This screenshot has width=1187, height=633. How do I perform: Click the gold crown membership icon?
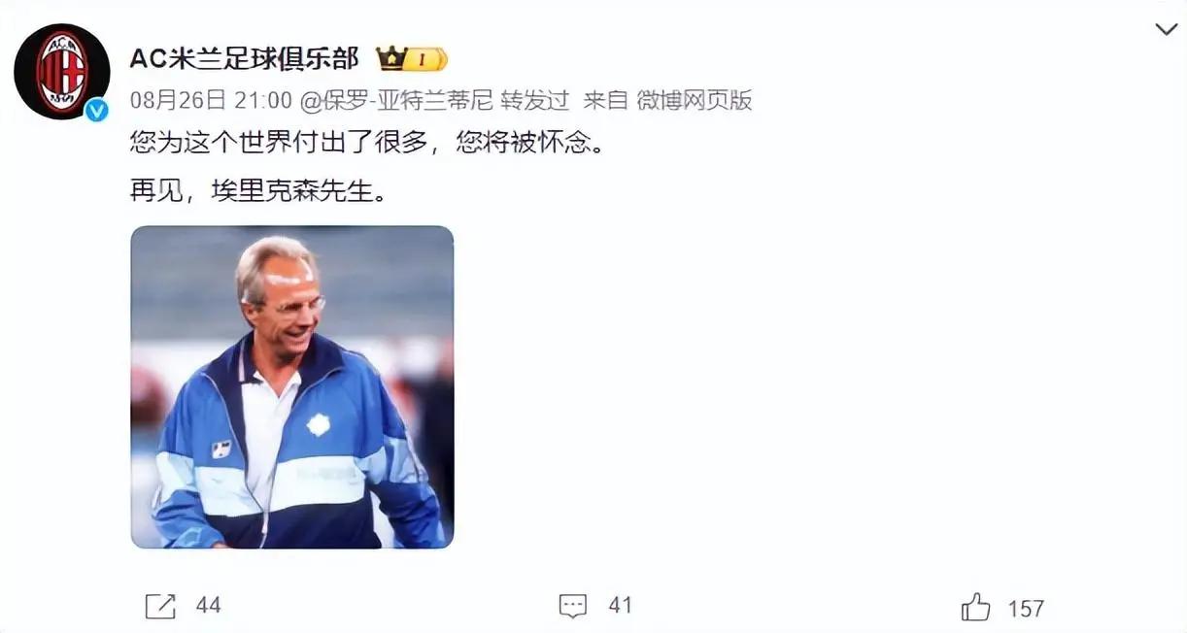391,58
